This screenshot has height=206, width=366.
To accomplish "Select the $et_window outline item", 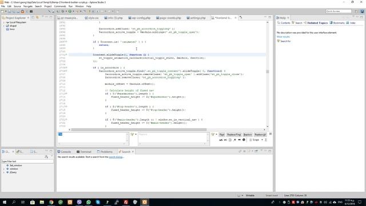I will [15, 165].
